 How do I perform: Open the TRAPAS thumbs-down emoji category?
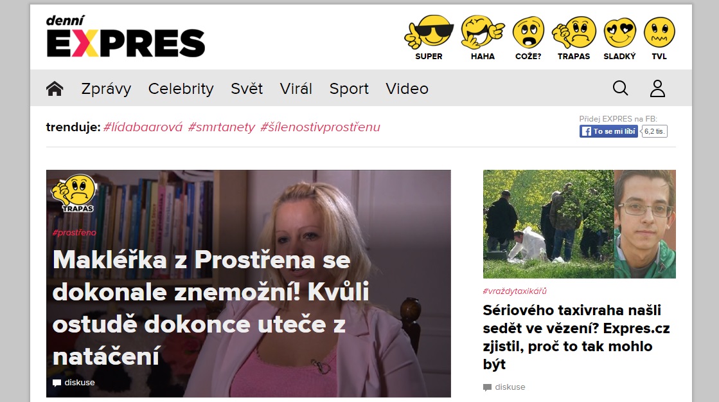point(574,37)
